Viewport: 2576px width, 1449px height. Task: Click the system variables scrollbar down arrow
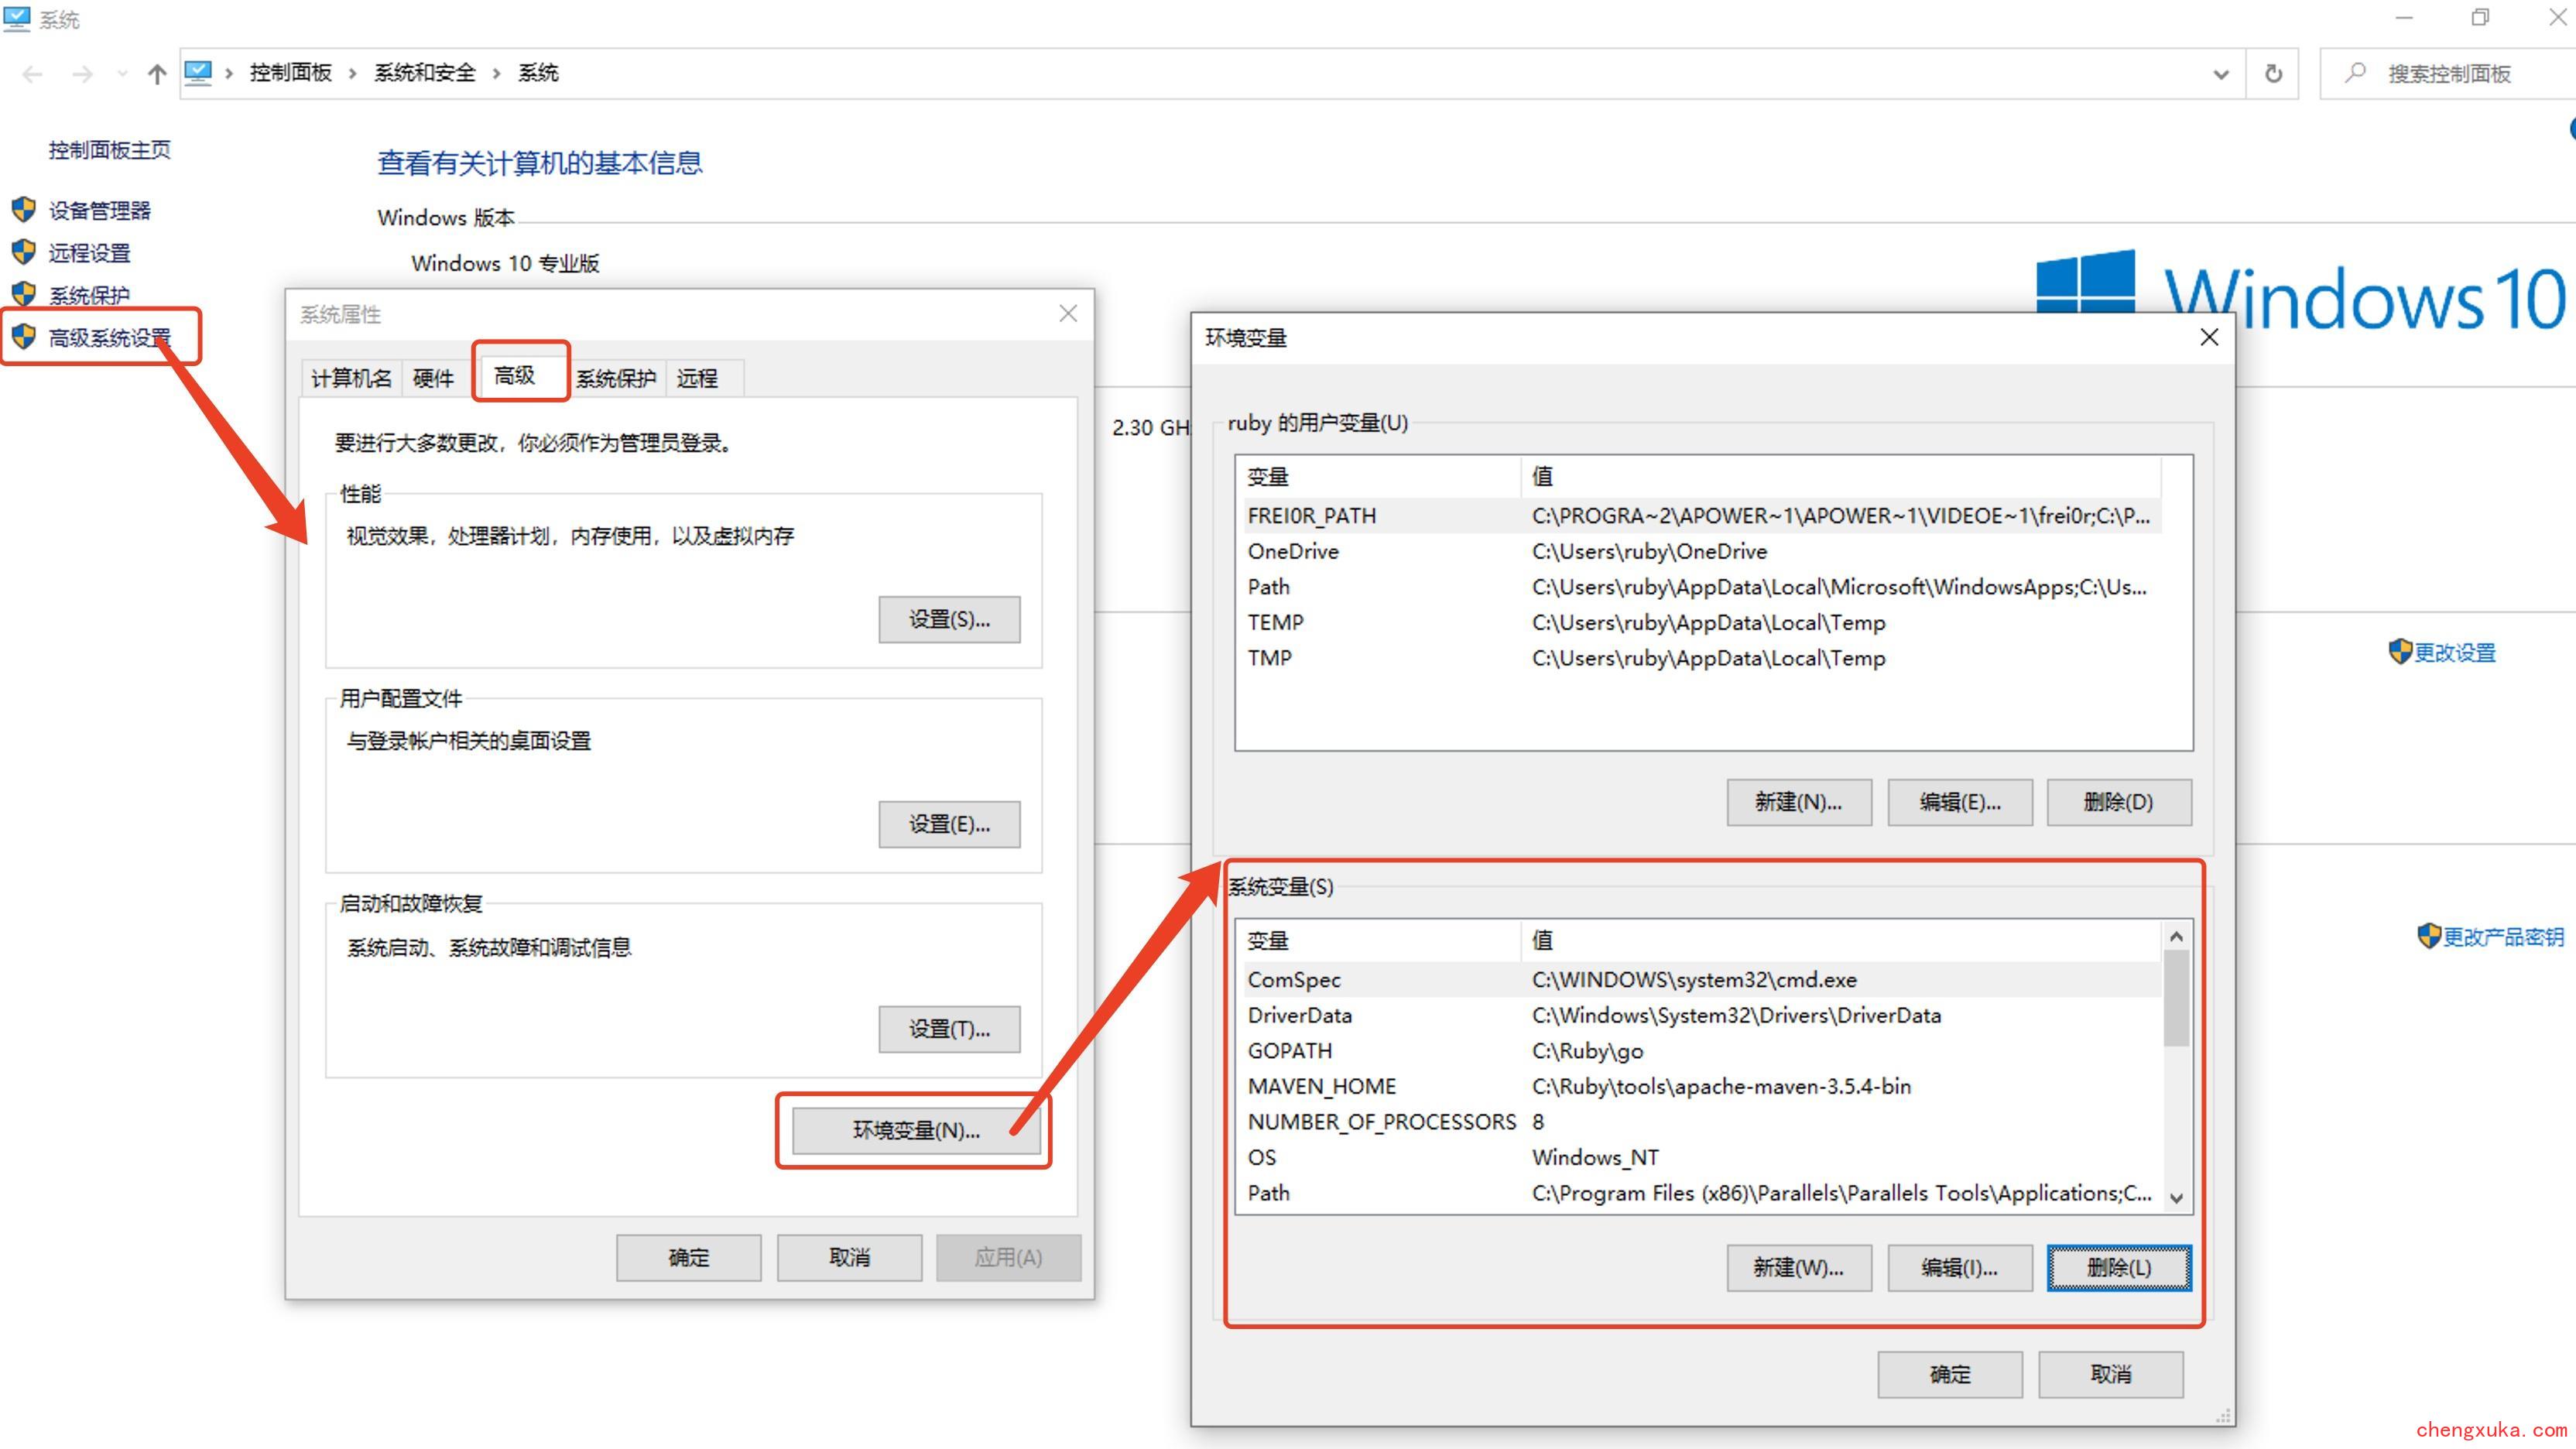click(x=2176, y=1198)
